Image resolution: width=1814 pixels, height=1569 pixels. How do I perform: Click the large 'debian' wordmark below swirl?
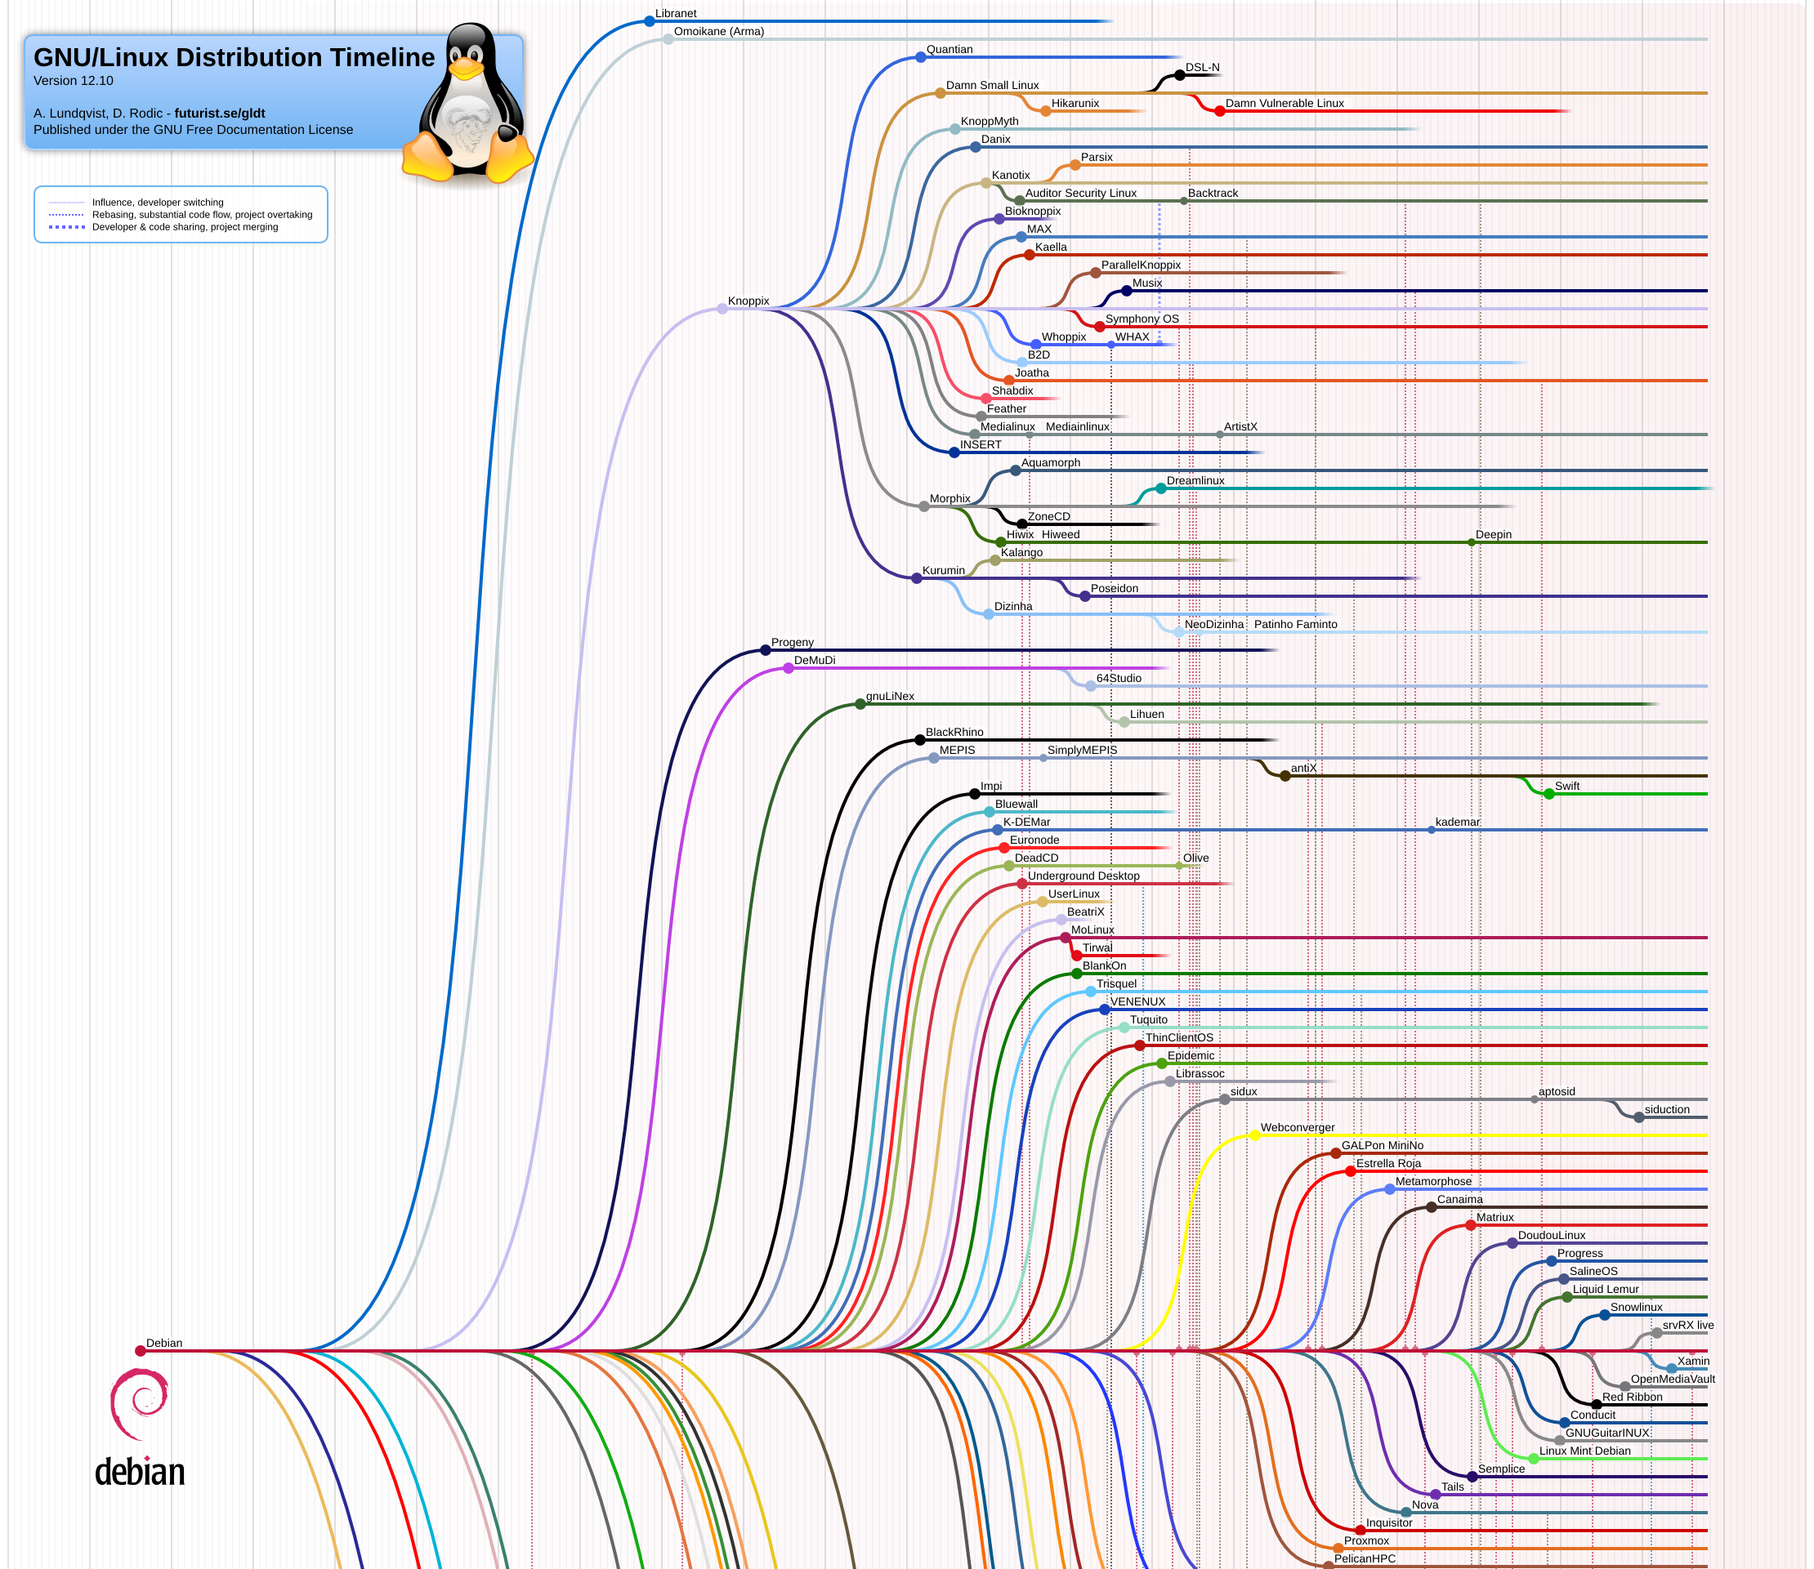pos(141,1472)
